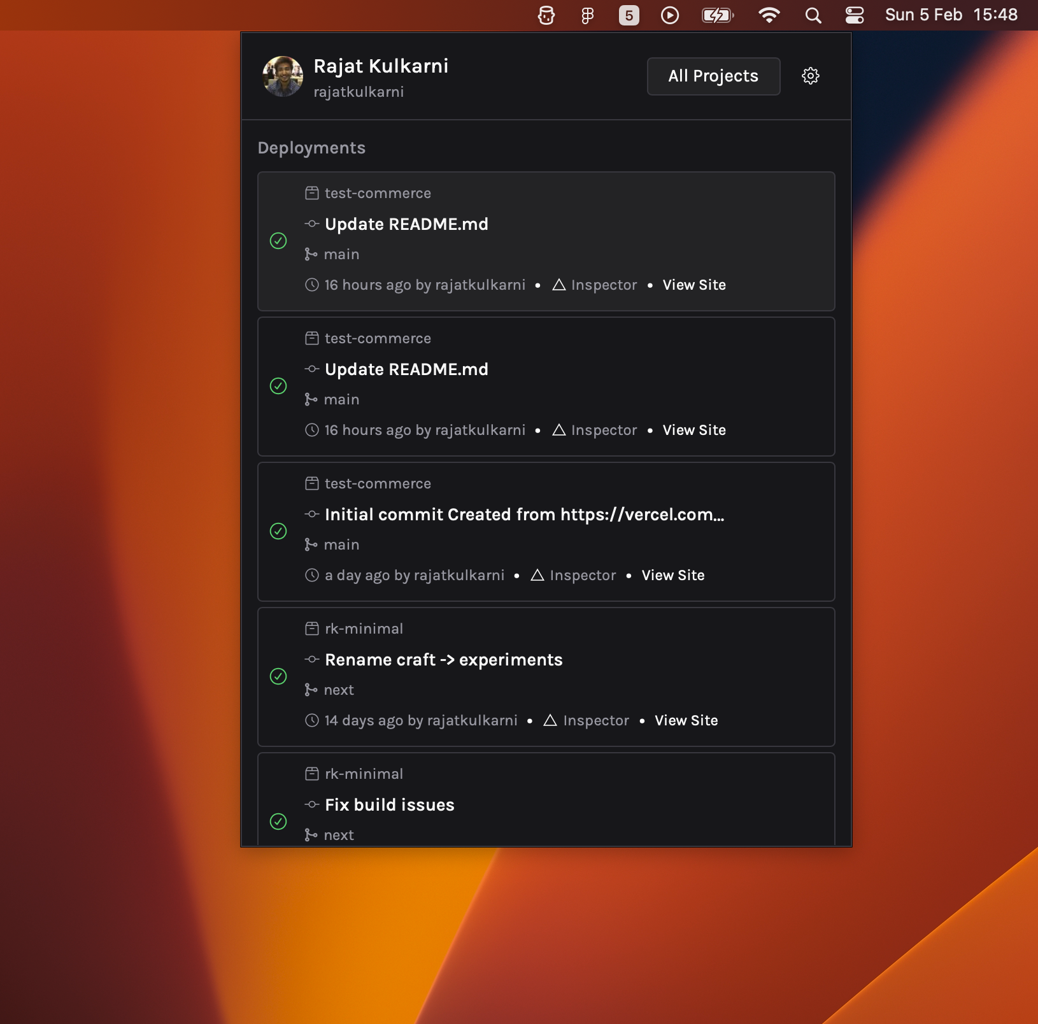The width and height of the screenshot is (1038, 1024).
Task: Click the clock icon in the second 16 hours ago row
Action: tap(311, 430)
